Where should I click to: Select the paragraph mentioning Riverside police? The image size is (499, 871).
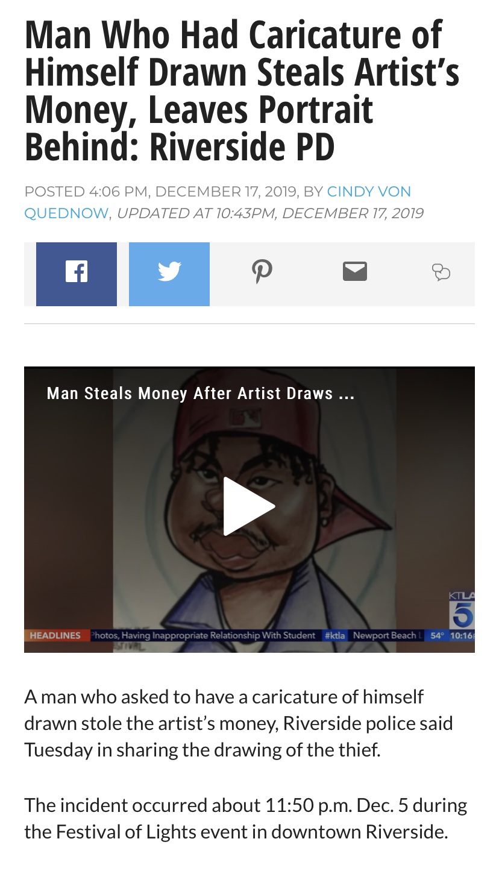(x=239, y=723)
